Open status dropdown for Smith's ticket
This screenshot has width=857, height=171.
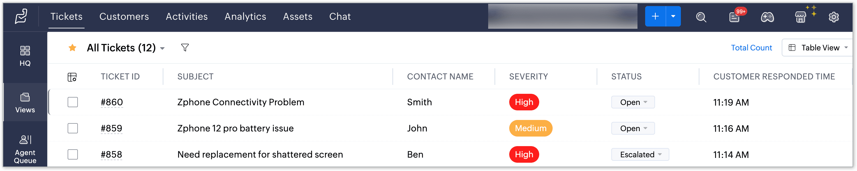pos(633,102)
